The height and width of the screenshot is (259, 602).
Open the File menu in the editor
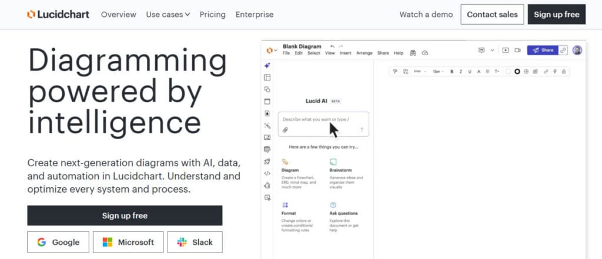click(286, 53)
